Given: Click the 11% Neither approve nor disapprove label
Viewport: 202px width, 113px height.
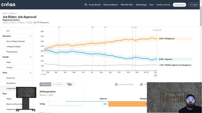Looking at the screenshot, I should (x=175, y=65).
